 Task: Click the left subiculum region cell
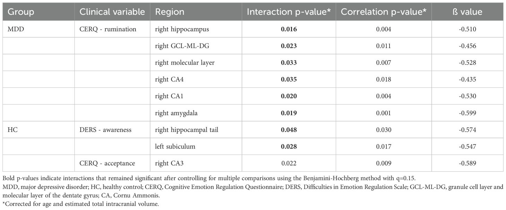[x=175, y=146]
